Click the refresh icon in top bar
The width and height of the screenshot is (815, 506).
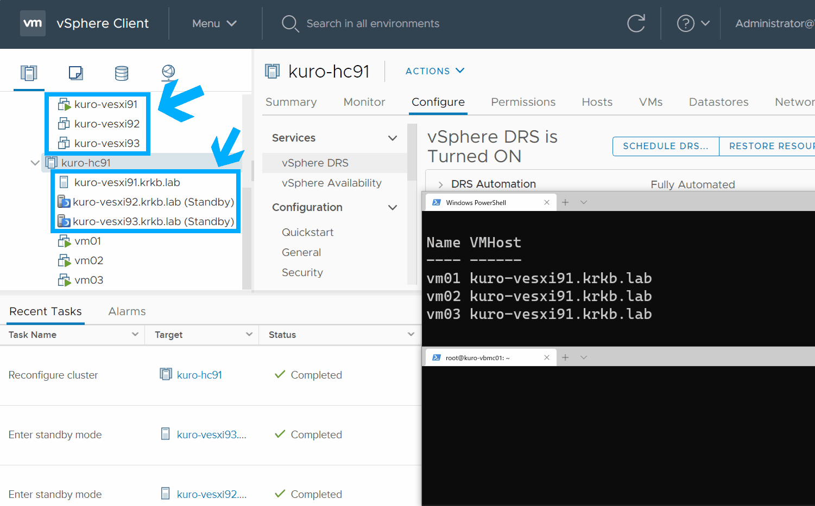pos(636,23)
